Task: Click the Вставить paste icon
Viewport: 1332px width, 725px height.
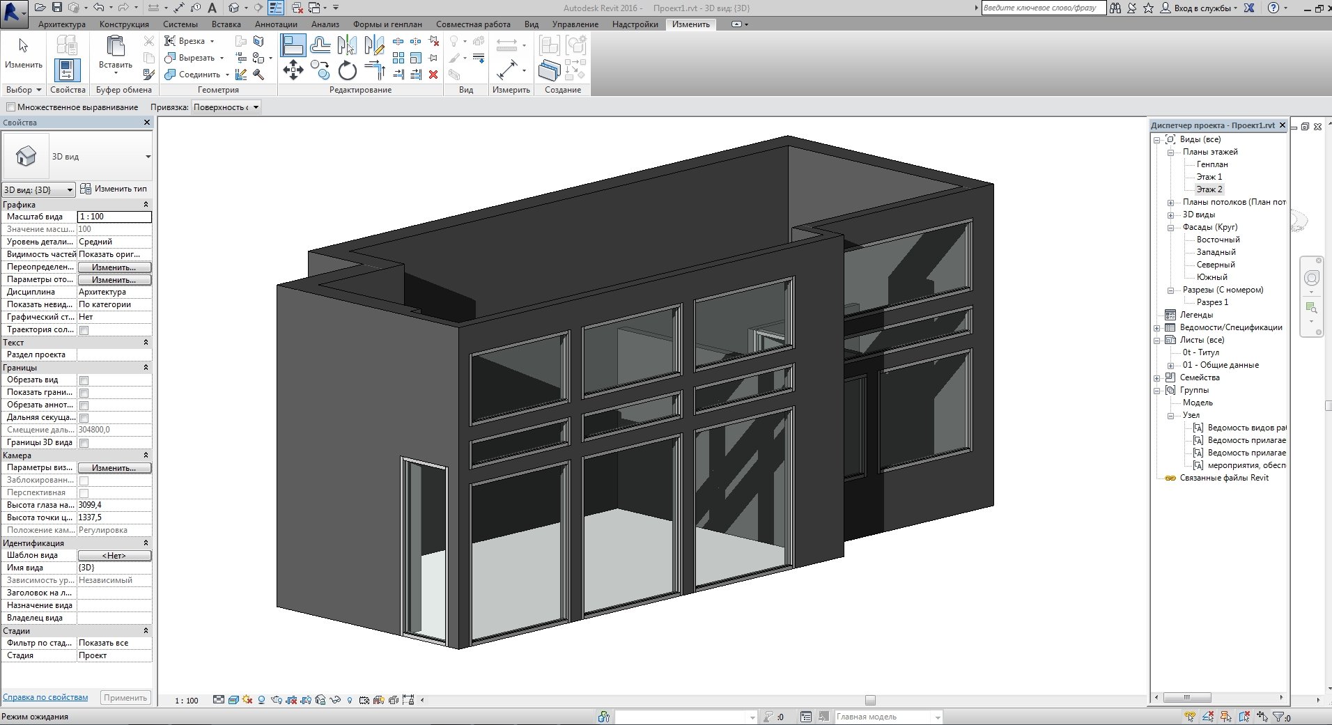Action: (x=115, y=50)
